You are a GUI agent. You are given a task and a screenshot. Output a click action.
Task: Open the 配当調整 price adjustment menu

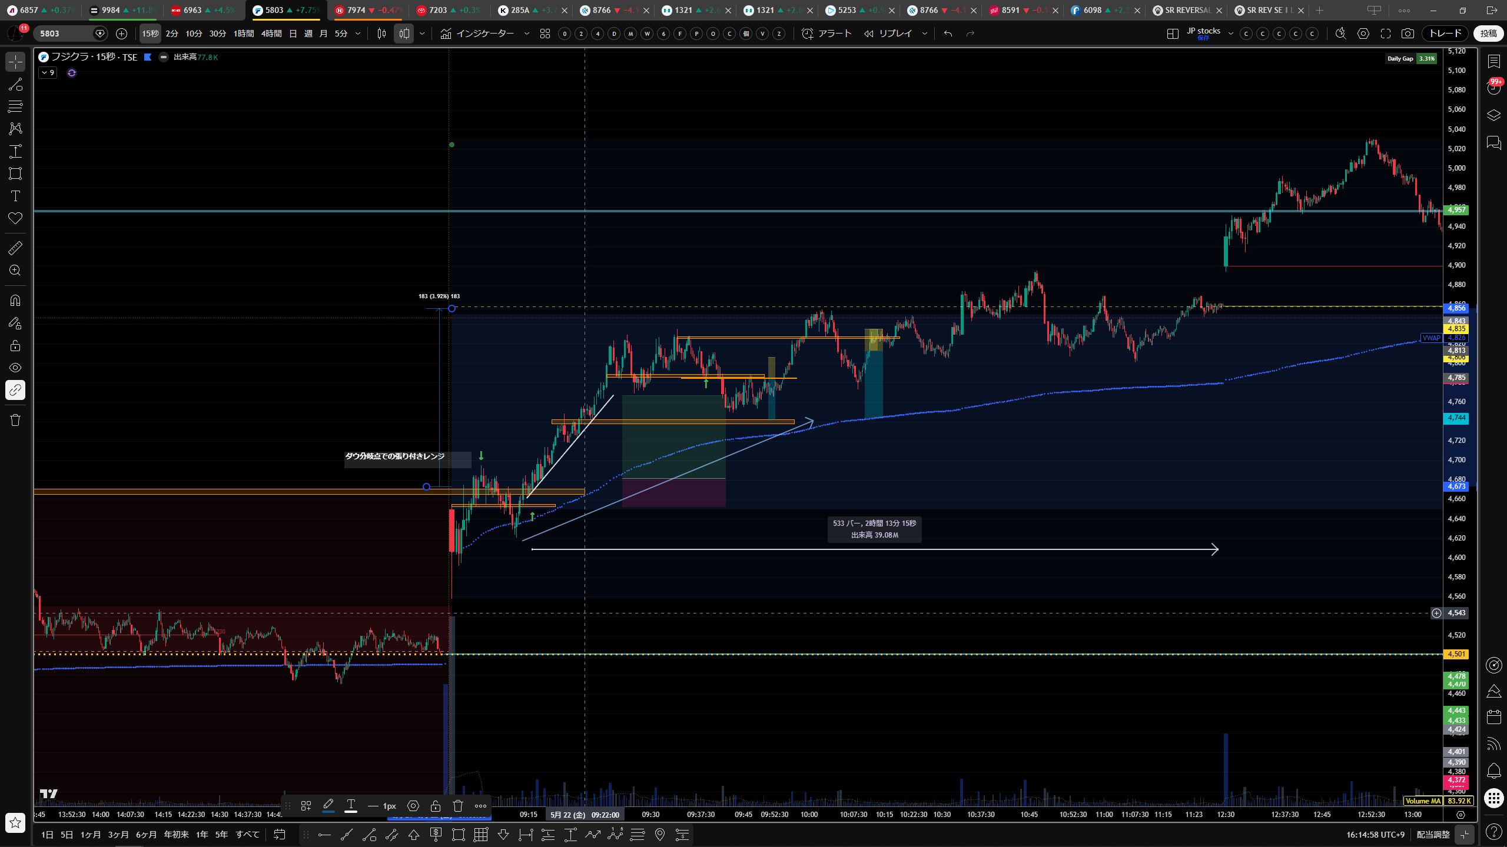[x=1433, y=835]
